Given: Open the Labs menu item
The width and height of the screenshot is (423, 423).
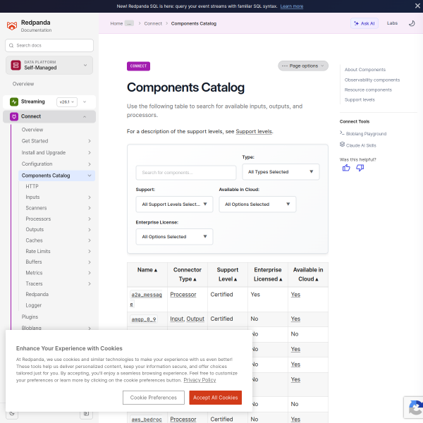Looking at the screenshot, I should point(392,23).
